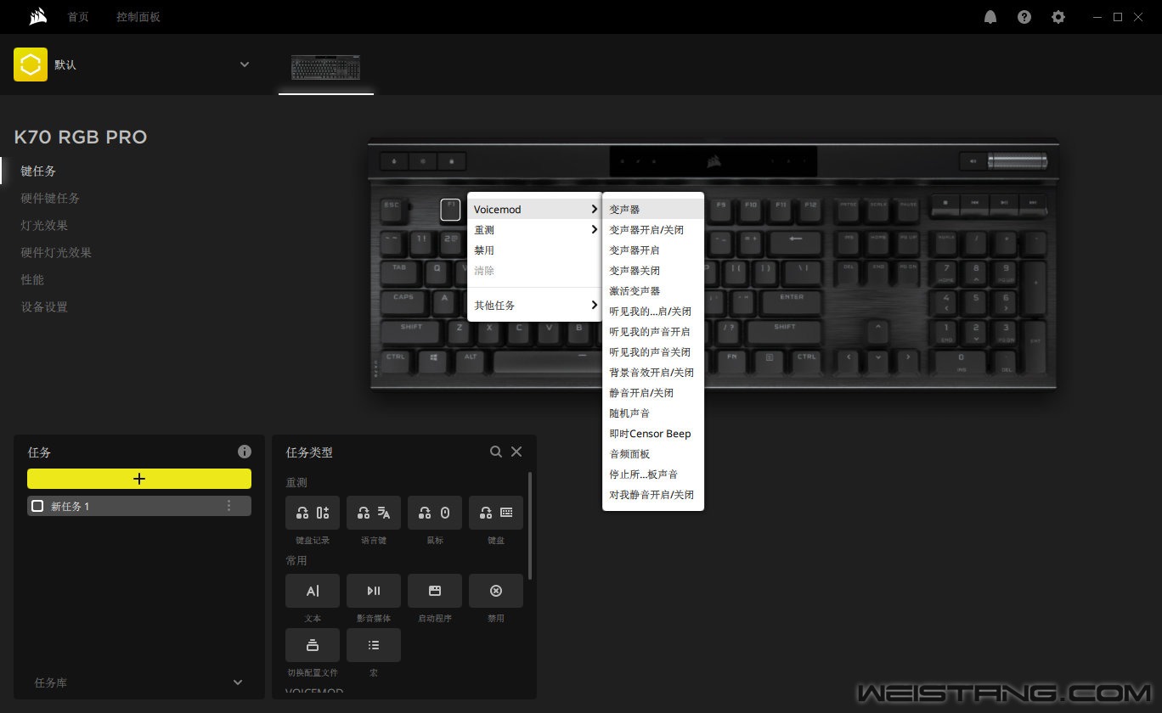
Task: Click the yellow default profile icon
Action: (x=31, y=65)
